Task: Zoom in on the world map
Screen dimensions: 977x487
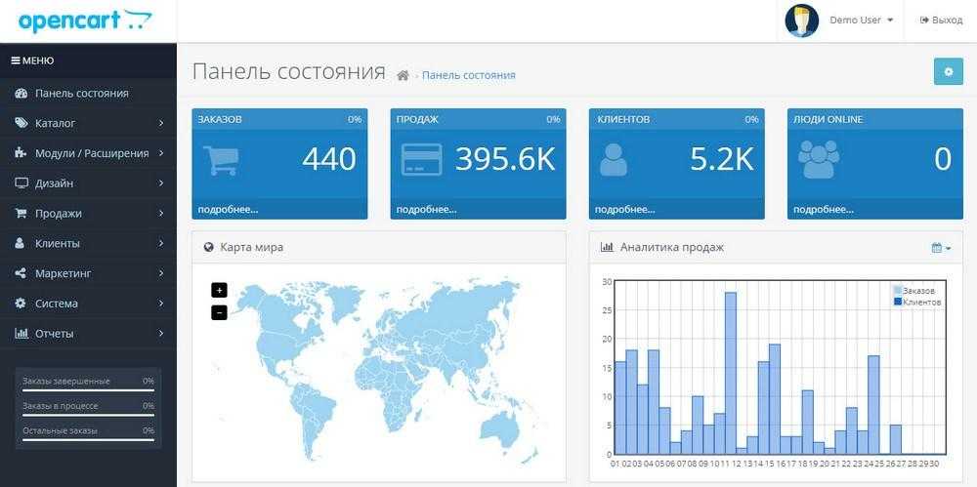Action: click(219, 290)
